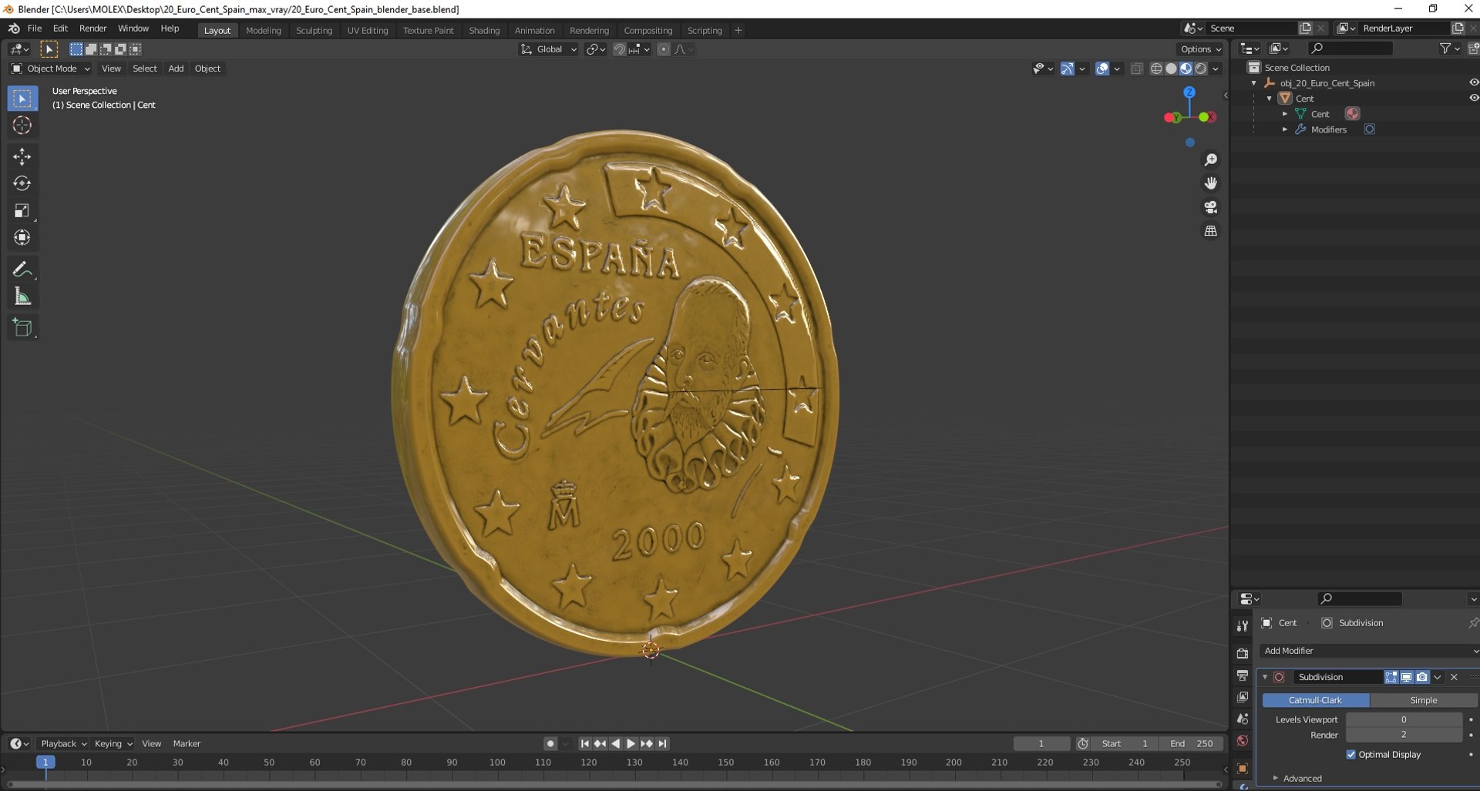1480x791 pixels.
Task: Open the timeline Marker menu
Action: tap(187, 743)
